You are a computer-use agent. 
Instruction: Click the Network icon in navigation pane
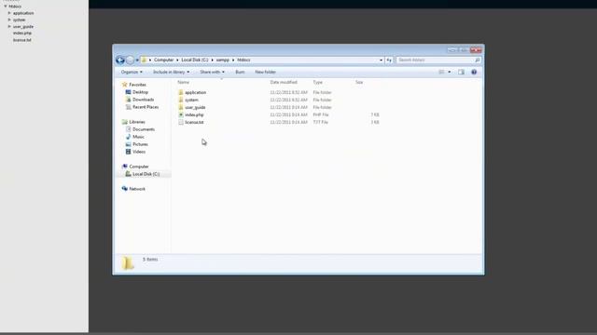tap(124, 189)
